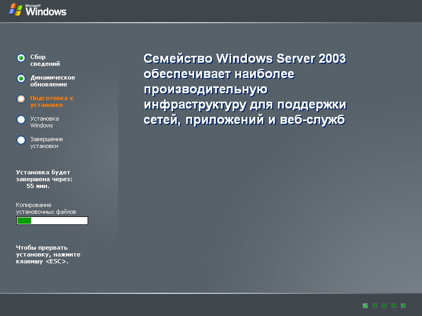Click the ESC cancel instruction text
This screenshot has width=422, height=316.
pos(48,254)
